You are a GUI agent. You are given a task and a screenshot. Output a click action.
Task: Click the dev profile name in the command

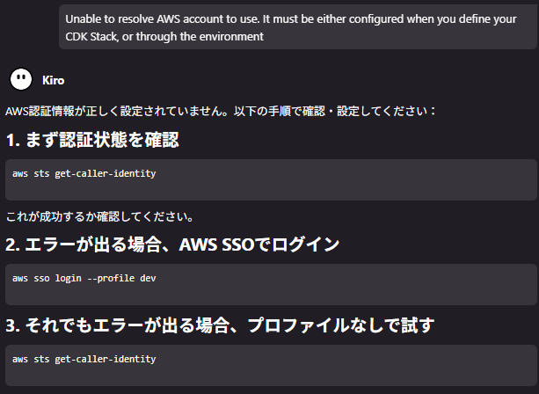(x=148, y=278)
